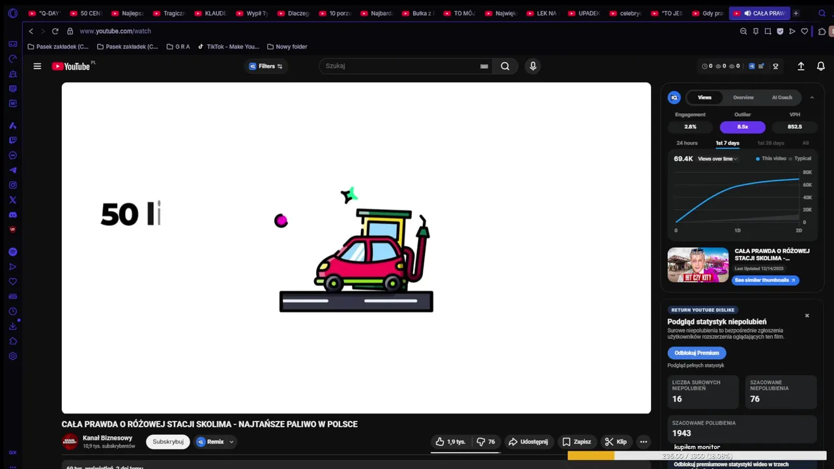Open Telegram in the Opera sidebar
The width and height of the screenshot is (834, 469).
12,170
